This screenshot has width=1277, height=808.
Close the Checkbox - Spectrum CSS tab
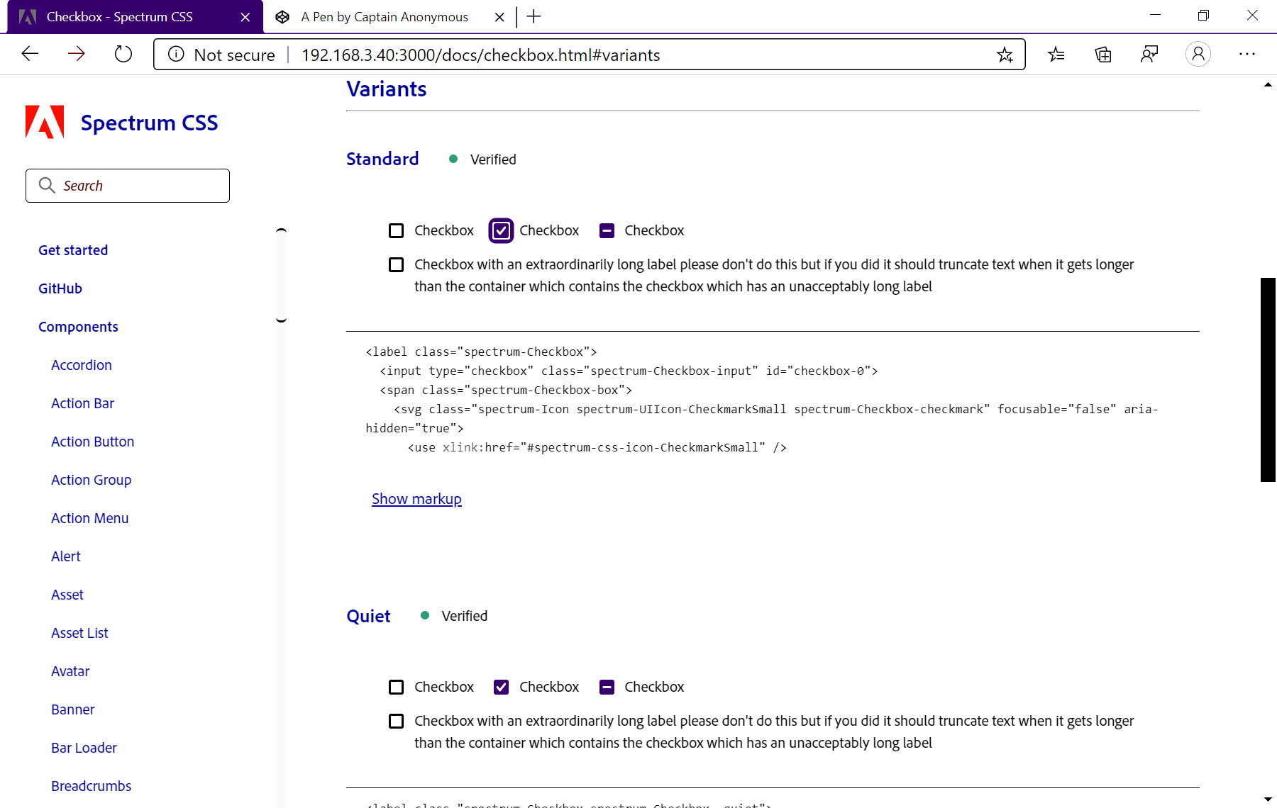tap(245, 17)
